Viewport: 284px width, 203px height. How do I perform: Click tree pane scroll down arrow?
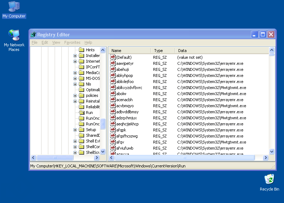[103, 151]
